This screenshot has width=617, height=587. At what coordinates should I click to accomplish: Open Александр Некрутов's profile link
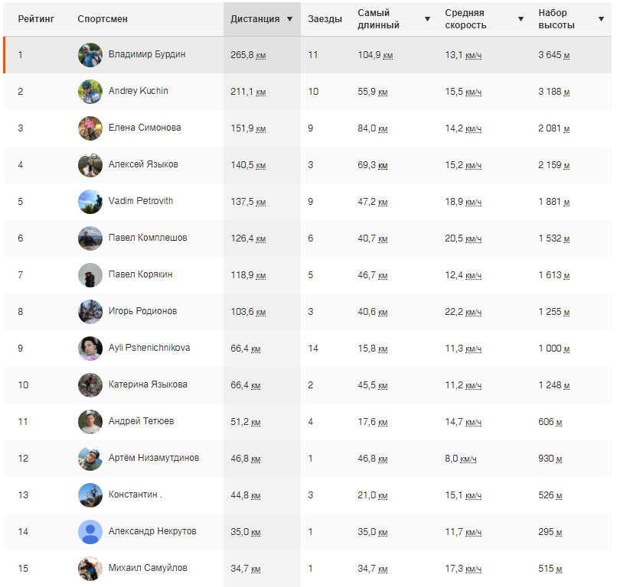(152, 531)
